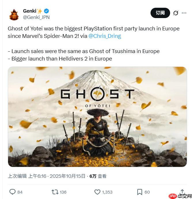Screen dimensions: 192x199
Task: Reply to the tweet via speech bubble icon
Action: coord(12,192)
